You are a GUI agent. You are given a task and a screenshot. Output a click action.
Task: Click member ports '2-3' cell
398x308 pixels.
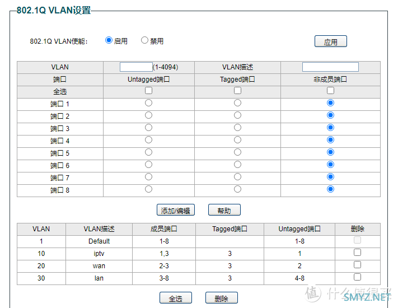[164, 266]
